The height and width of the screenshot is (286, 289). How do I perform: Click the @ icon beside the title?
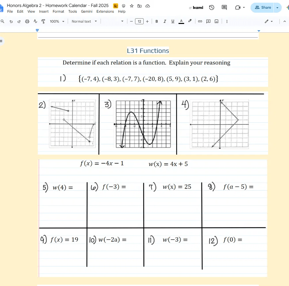click(123, 6)
